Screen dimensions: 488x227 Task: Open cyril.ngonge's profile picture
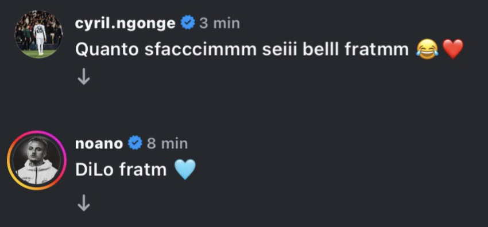[38, 34]
